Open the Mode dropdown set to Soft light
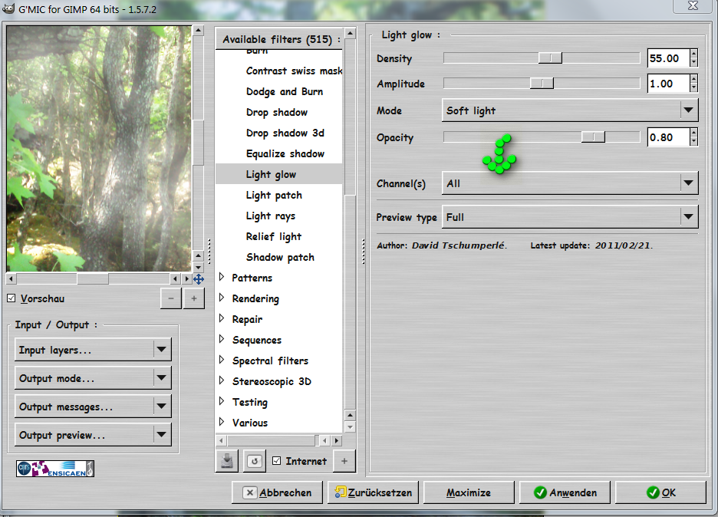This screenshot has width=718, height=517. [x=570, y=110]
